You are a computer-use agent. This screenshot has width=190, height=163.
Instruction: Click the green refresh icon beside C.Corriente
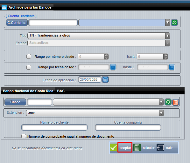[x=174, y=23]
